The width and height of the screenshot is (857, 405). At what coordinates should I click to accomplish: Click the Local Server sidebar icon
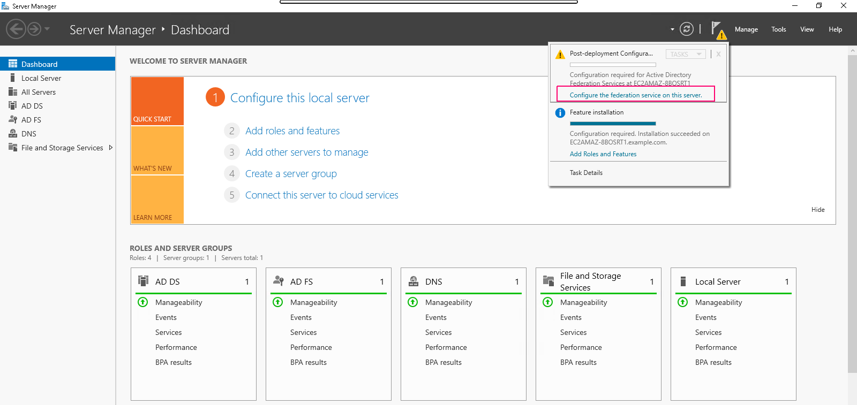13,78
